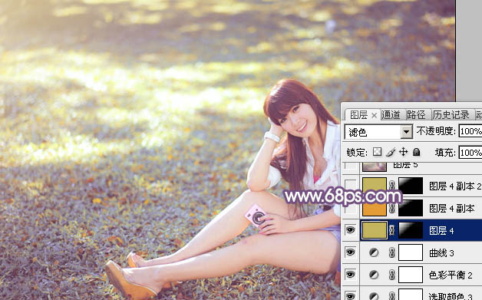
Task: Select the 色彩平衡 2 layer name
Action: [x=451, y=275]
